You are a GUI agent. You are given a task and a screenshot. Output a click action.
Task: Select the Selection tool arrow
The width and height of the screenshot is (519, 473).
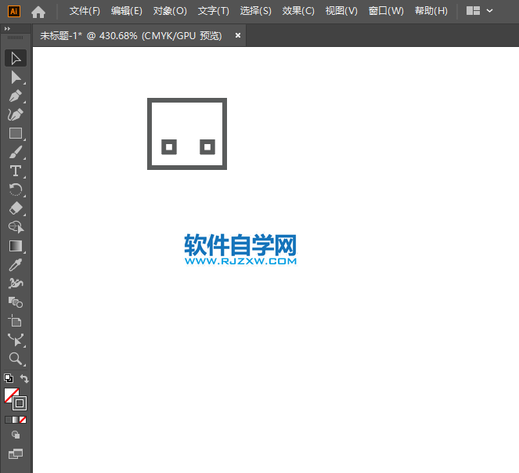tap(16, 58)
